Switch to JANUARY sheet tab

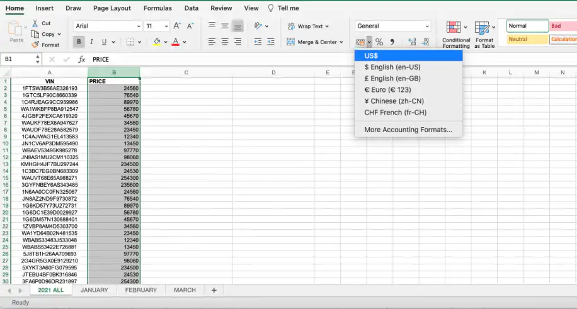[94, 290]
